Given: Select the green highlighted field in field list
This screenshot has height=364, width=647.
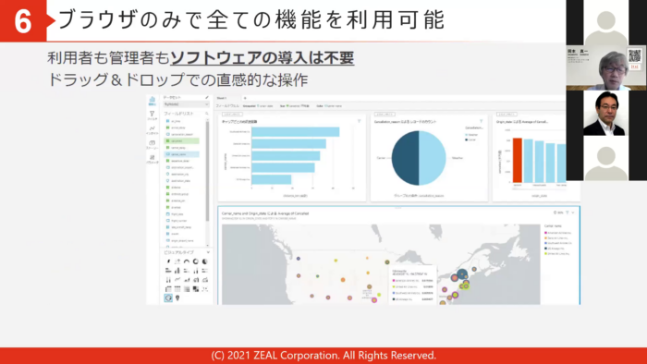Looking at the screenshot, I should click(x=182, y=141).
